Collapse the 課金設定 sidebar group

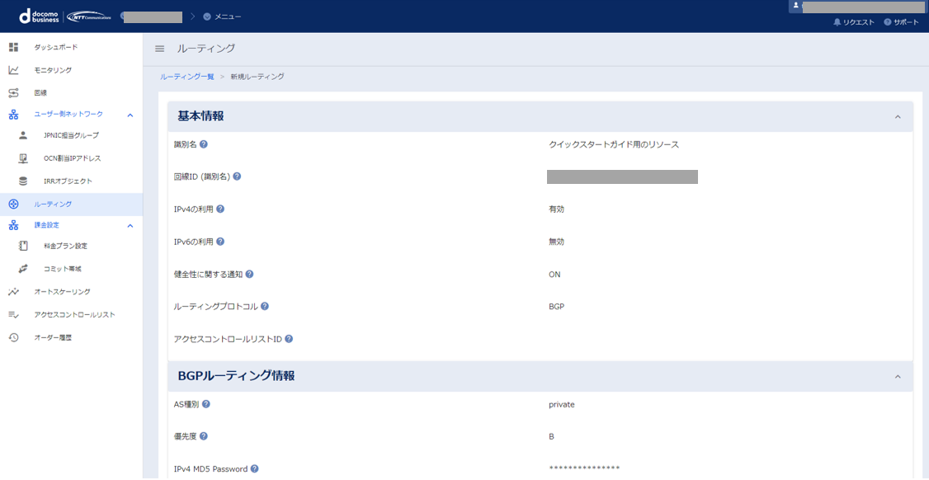(x=130, y=226)
